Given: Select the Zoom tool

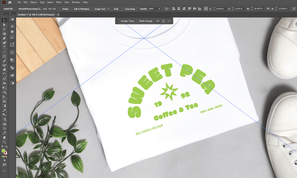Looking at the screenshot, I should pos(4,142).
